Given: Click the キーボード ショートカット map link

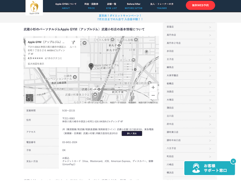Looking at the screenshot, I should pos(96,102).
